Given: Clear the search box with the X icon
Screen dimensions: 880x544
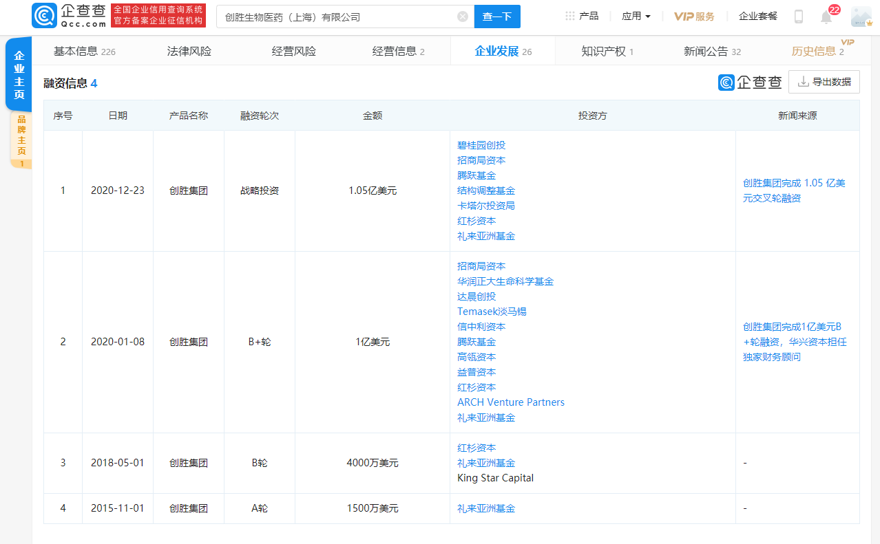Looking at the screenshot, I should pos(463,17).
